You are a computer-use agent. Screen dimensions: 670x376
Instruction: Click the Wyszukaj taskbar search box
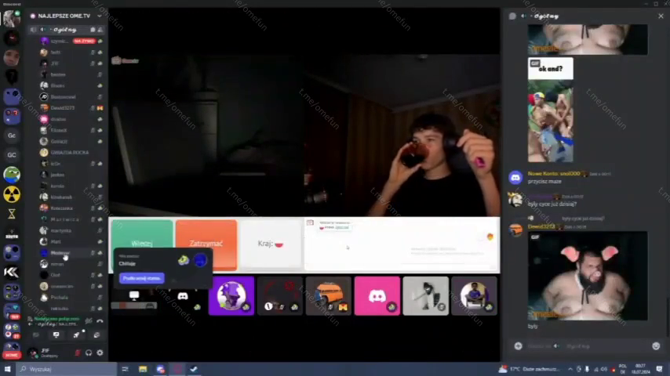(x=66, y=369)
